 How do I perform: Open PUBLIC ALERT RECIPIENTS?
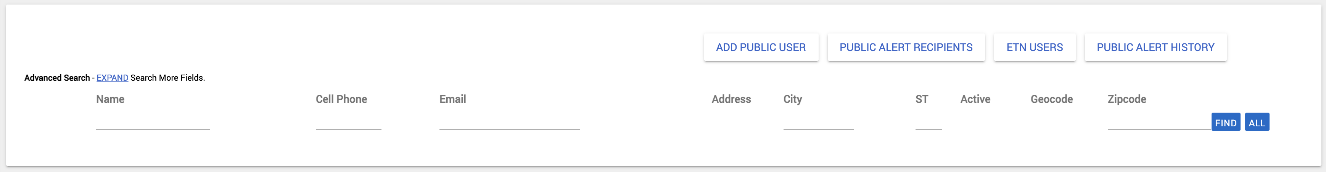(x=906, y=47)
